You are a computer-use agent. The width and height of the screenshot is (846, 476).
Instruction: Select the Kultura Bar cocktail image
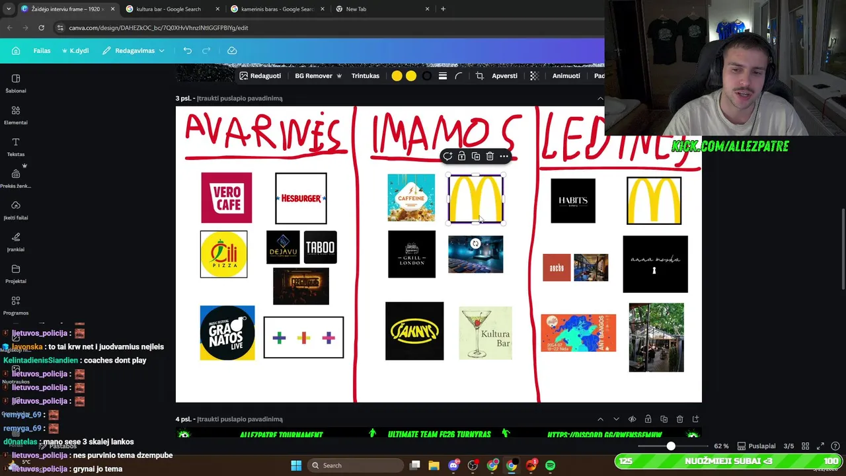(x=485, y=333)
